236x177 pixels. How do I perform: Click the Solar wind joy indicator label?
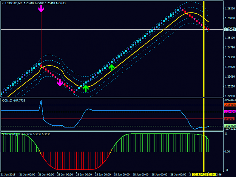tap(26, 134)
